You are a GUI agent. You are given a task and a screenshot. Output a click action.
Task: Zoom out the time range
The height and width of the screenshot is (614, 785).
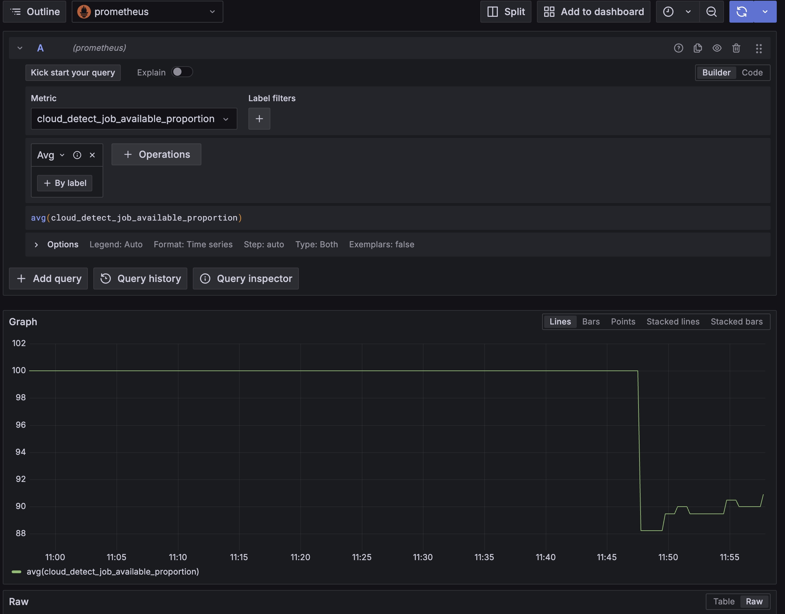(711, 12)
